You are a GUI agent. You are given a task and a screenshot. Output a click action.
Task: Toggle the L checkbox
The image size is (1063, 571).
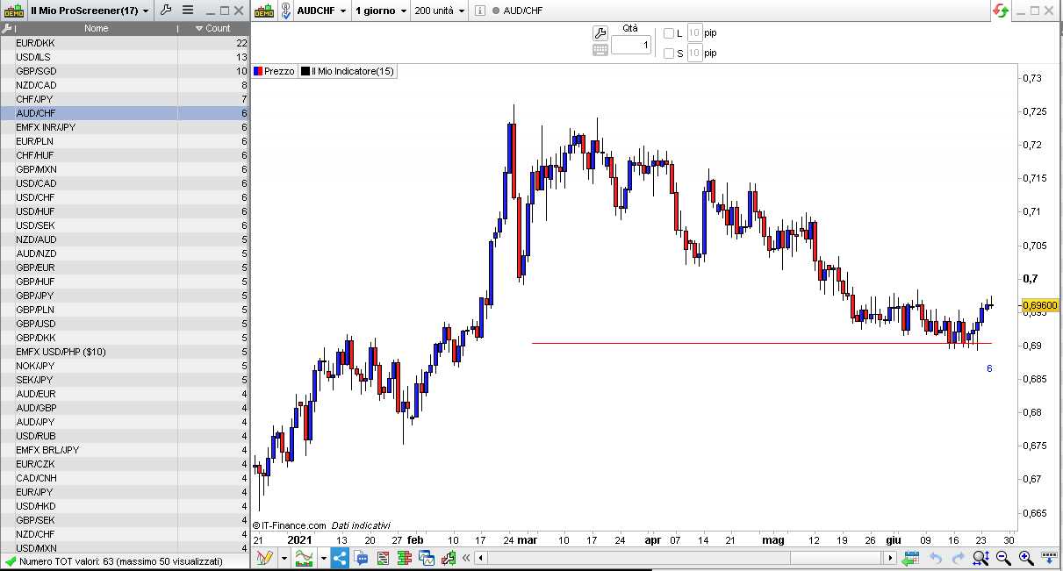669,33
